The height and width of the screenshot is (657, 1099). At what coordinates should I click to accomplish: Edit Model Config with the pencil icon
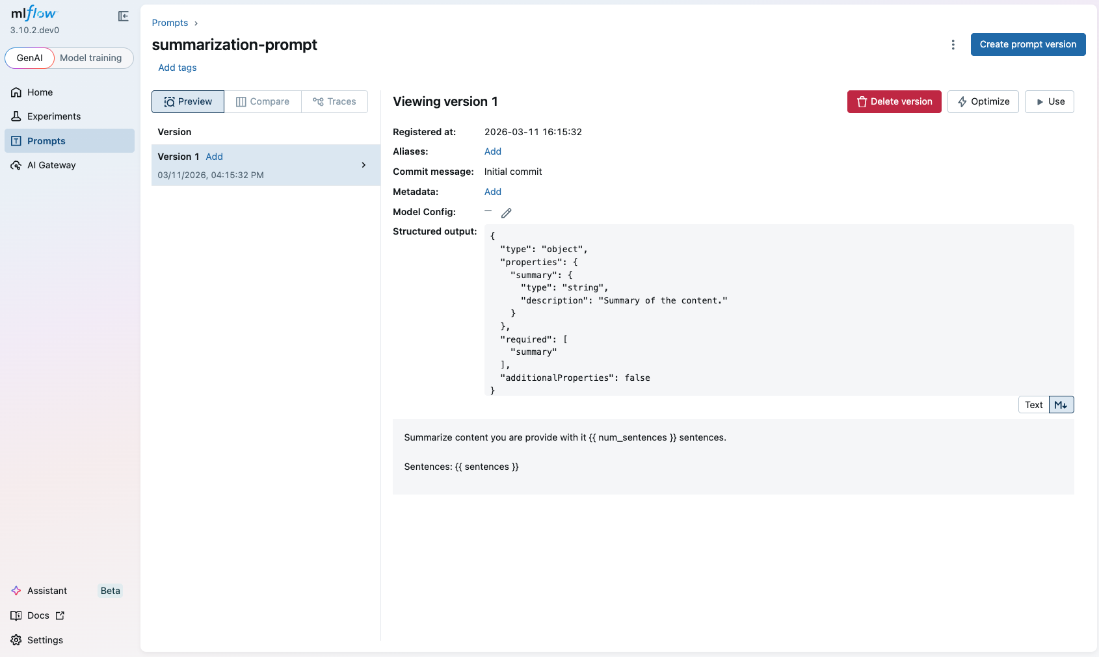[507, 213]
